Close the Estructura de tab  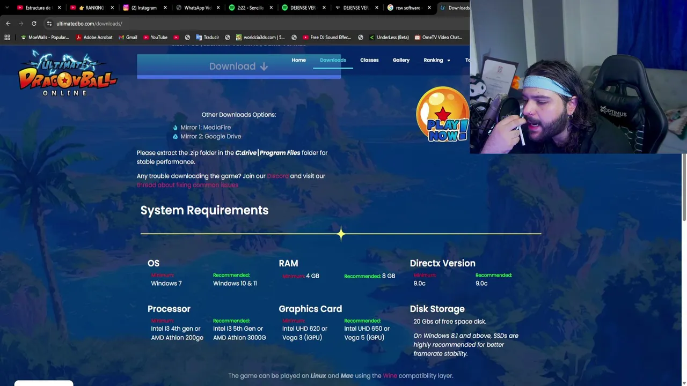[59, 8]
